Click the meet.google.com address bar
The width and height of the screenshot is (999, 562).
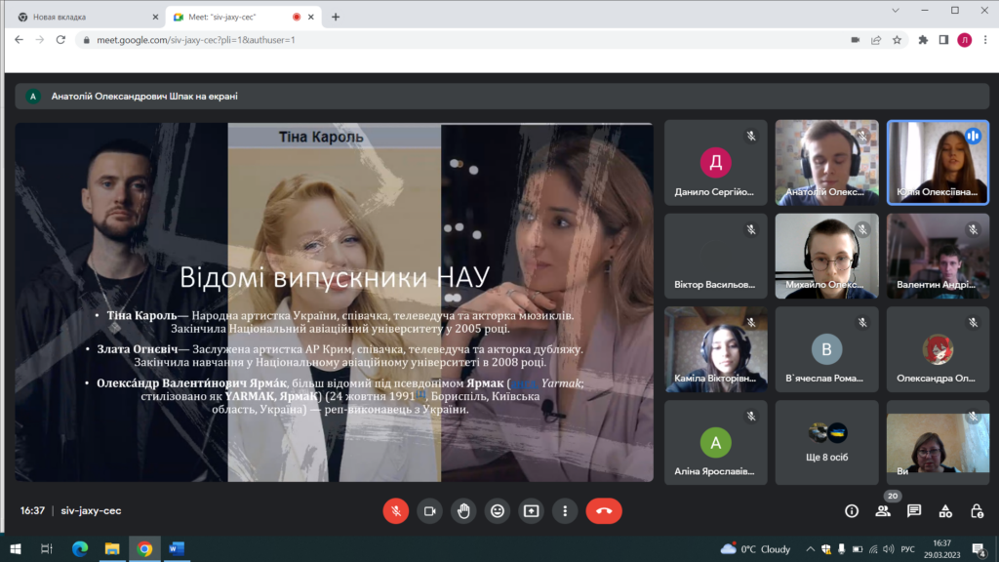point(390,40)
